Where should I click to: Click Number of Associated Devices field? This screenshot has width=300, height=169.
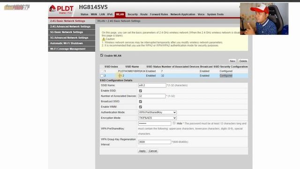click(152, 96)
